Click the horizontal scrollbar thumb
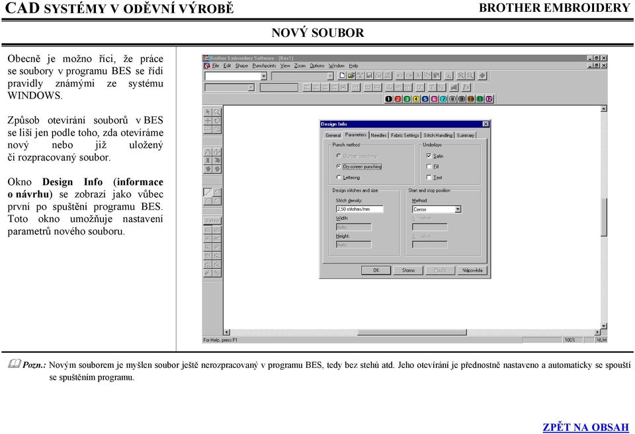The width and height of the screenshot is (635, 434). pyautogui.click(x=412, y=332)
